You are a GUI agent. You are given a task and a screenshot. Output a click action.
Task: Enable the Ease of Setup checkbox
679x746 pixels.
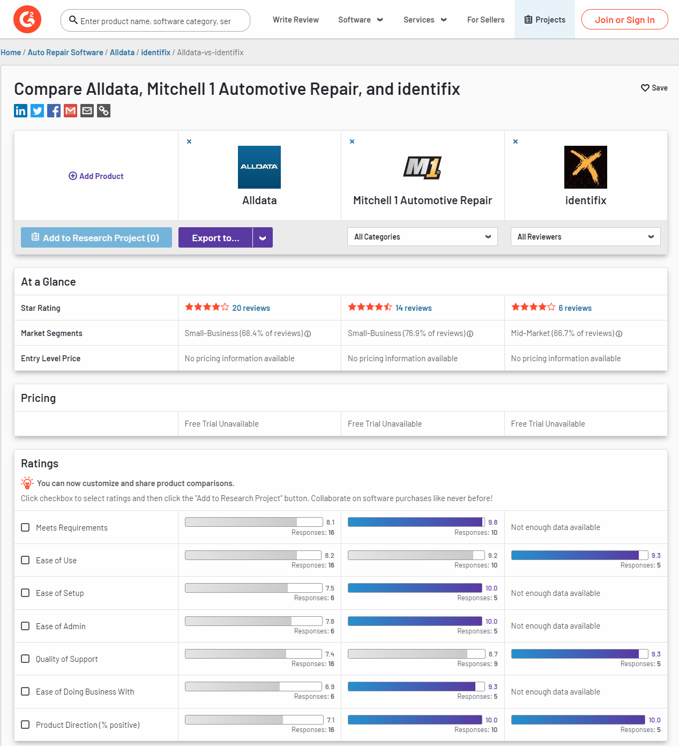[25, 593]
